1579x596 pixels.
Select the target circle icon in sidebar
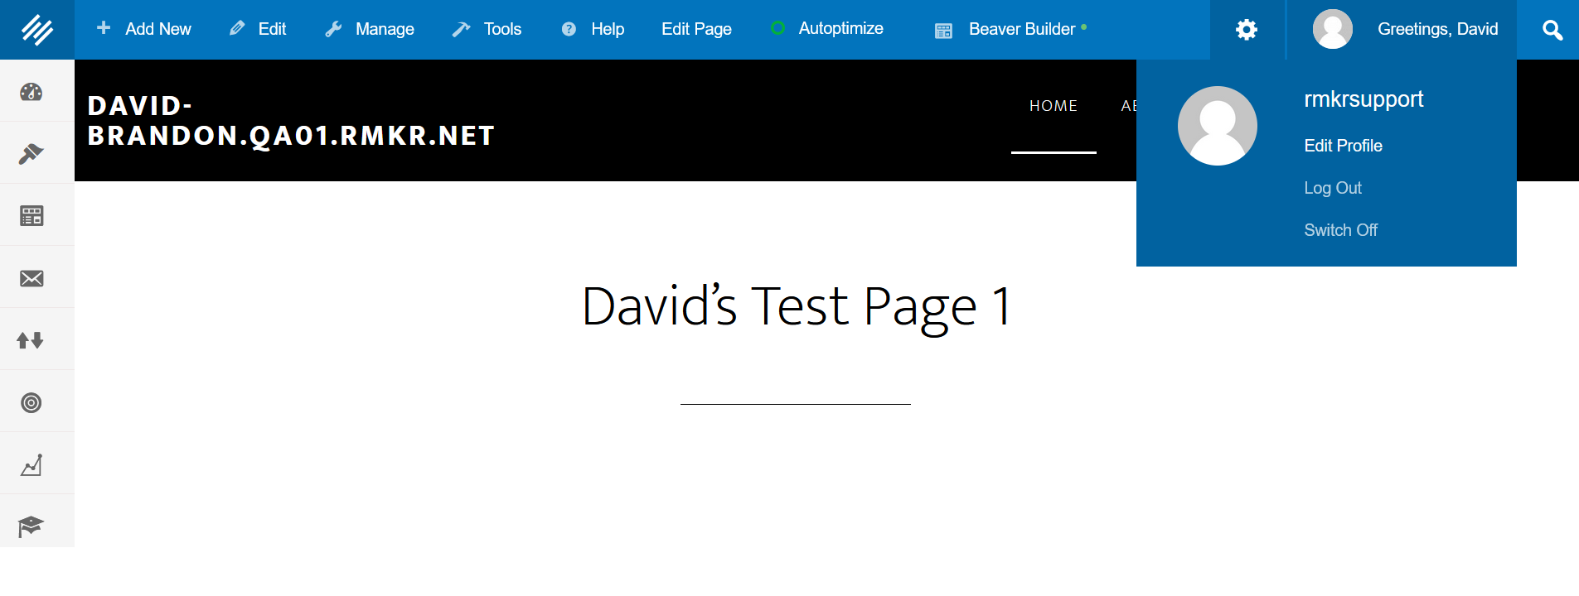click(31, 403)
